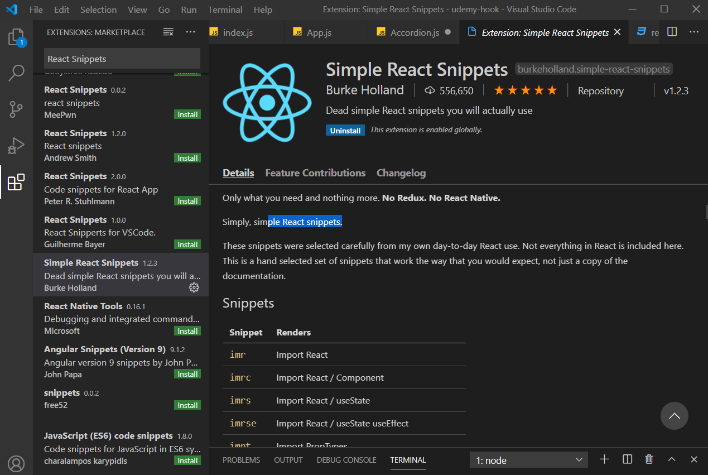Screen dimensions: 708x475
Task: Open the terminal selector dropdown '1: node'
Action: 529,460
